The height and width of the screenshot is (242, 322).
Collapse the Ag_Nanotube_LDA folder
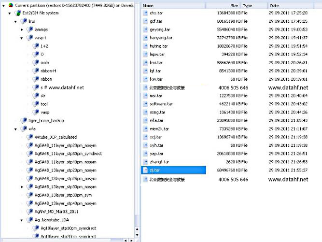(22, 220)
